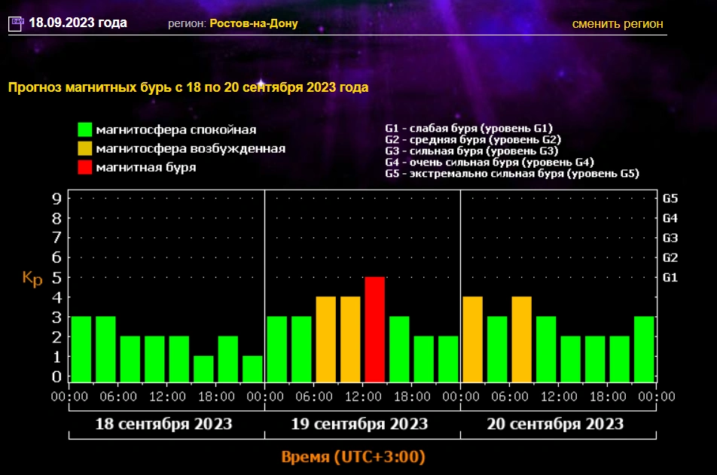
Task: Click the last short bar on 18 September
Action: 252,368
